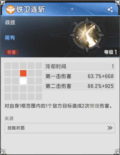Click the double chevron next to 技能祈愿
This screenshot has height=155, width=120.
tap(110, 128)
